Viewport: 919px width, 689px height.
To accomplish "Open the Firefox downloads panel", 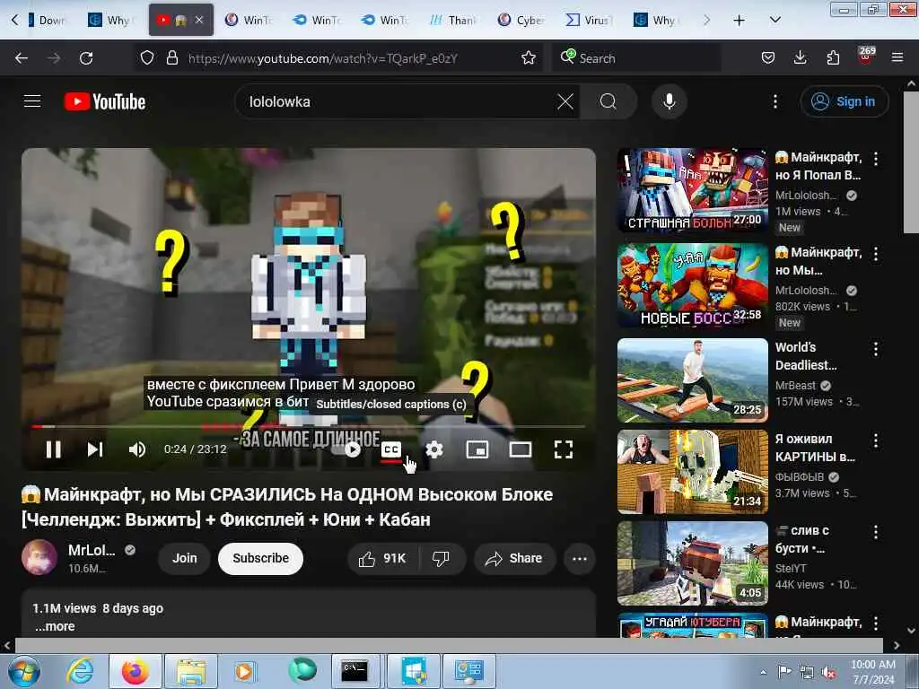I will coord(800,58).
